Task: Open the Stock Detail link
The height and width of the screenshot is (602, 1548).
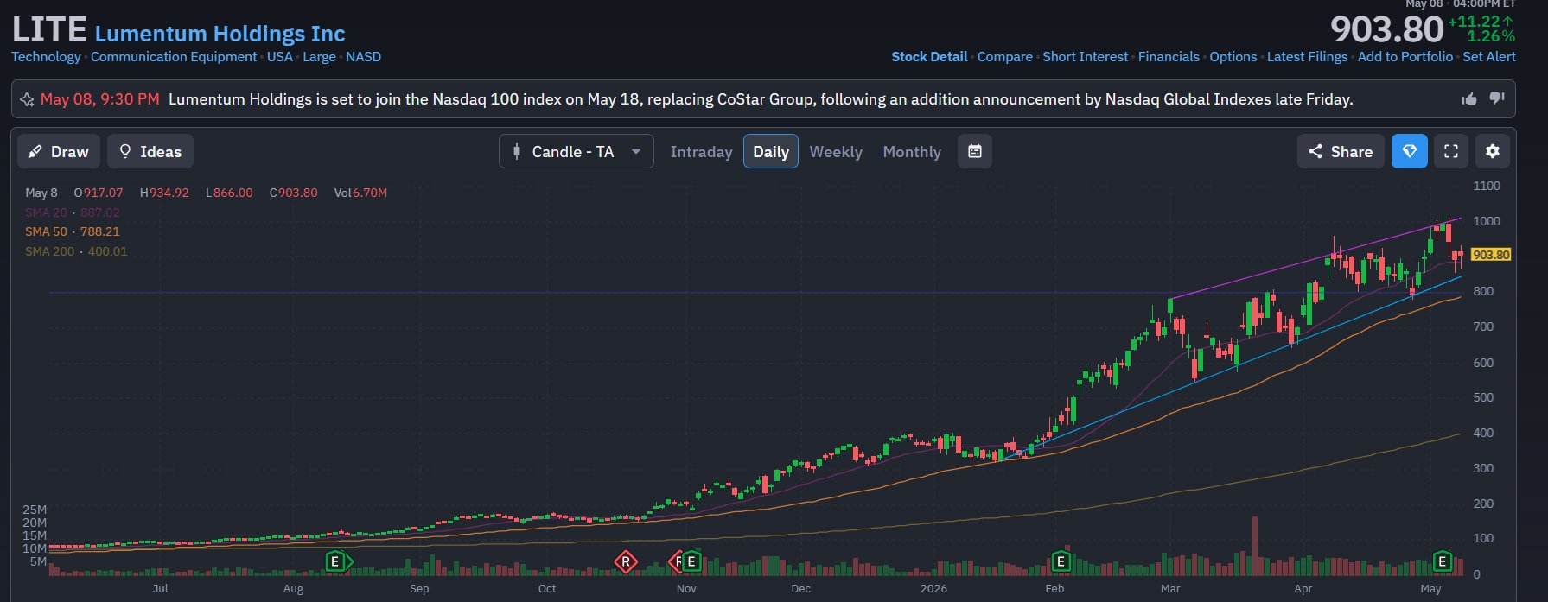Action: click(x=929, y=57)
